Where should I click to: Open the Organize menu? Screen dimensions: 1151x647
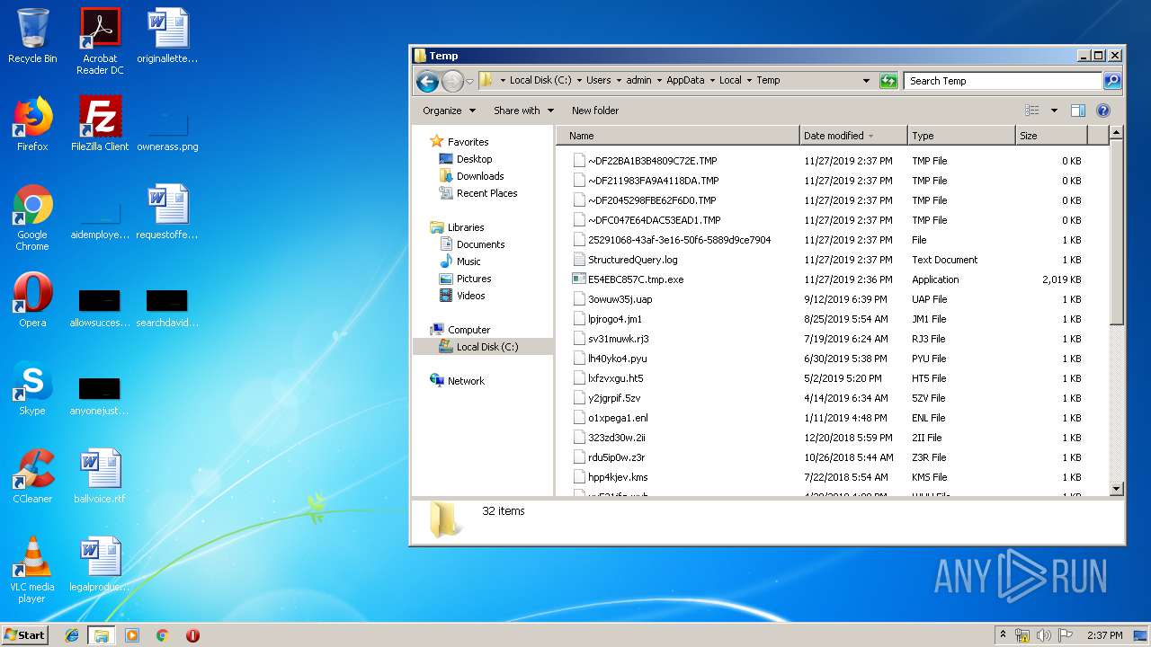pos(449,111)
